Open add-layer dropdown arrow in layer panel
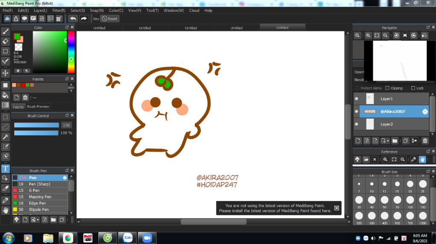Screen dimensions: 436x244 click(x=388, y=141)
